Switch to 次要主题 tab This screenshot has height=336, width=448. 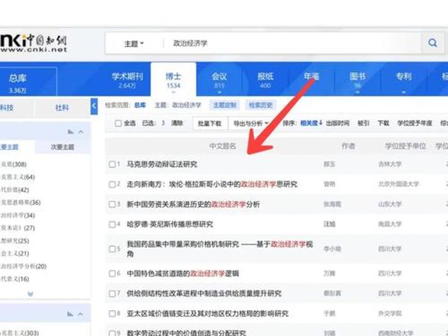point(63,147)
